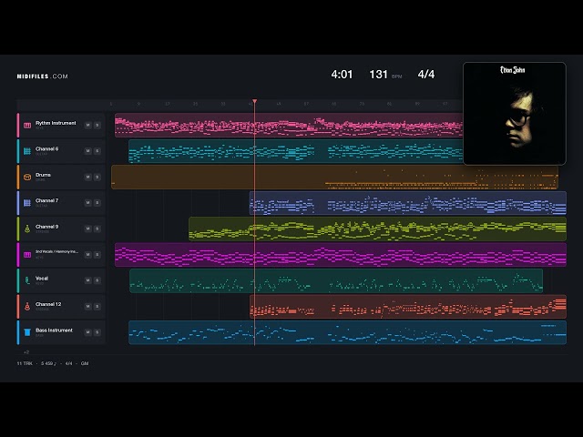This screenshot has width=583, height=437.
Task: Click the Rythm Instrument keyboard icon
Action: point(27,126)
